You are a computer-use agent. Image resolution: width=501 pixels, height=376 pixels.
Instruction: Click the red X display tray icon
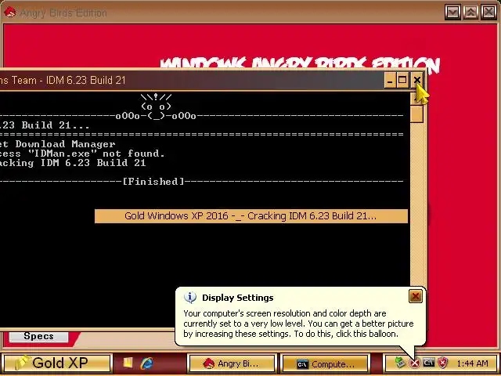click(414, 363)
